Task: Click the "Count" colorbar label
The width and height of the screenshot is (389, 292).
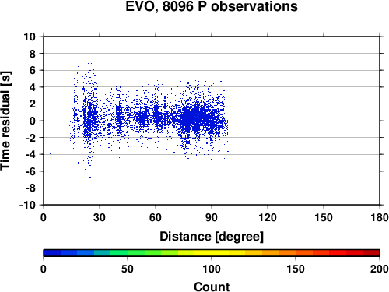Action: [212, 287]
